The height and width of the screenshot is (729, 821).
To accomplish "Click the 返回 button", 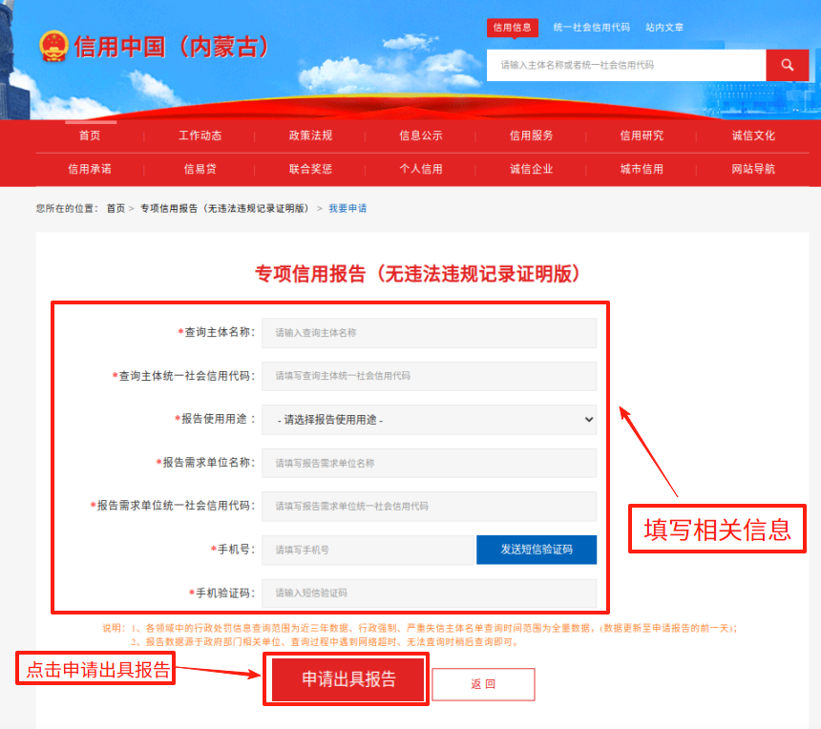I will (x=483, y=684).
